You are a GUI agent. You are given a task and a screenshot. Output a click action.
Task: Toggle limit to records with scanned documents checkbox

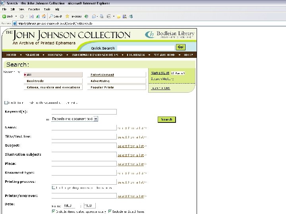[6, 103]
